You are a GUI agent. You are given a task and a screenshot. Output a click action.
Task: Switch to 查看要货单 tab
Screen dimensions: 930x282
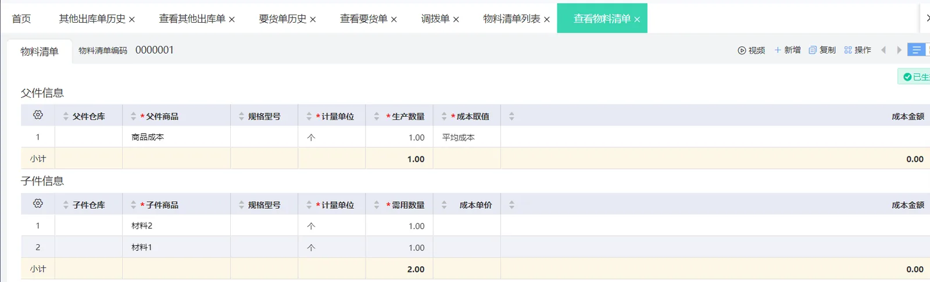[x=363, y=19]
